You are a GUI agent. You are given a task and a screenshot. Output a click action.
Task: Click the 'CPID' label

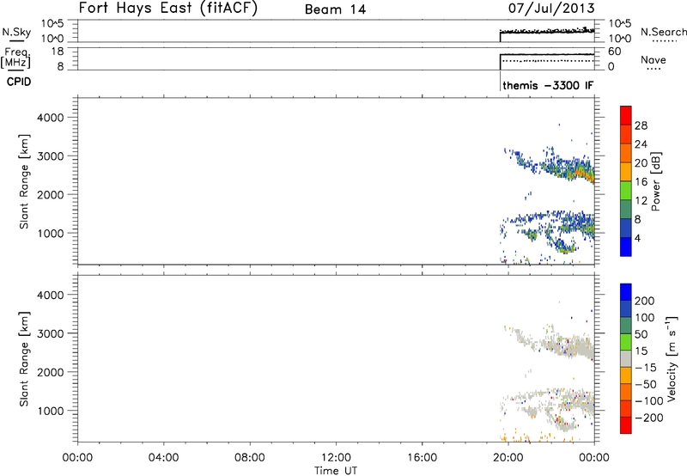pyautogui.click(x=19, y=82)
